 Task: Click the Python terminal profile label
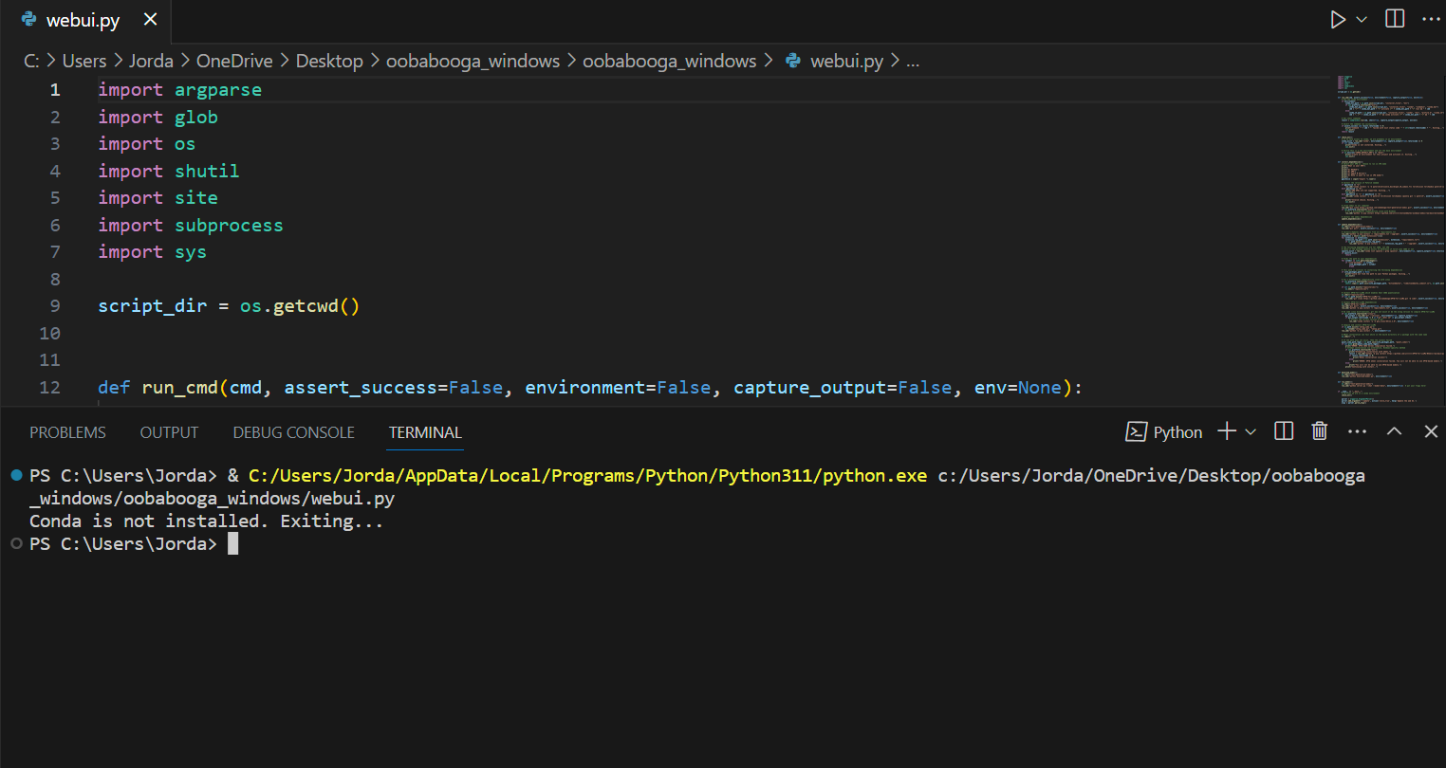(1177, 432)
